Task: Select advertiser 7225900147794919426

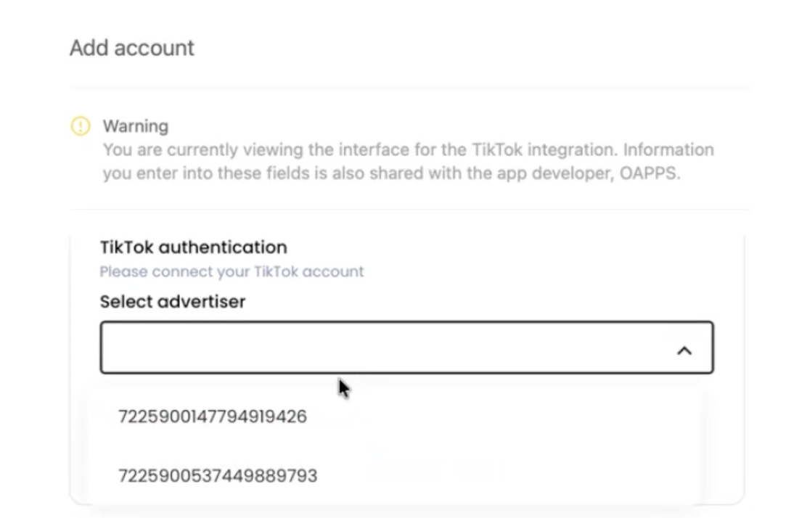Action: pos(213,416)
